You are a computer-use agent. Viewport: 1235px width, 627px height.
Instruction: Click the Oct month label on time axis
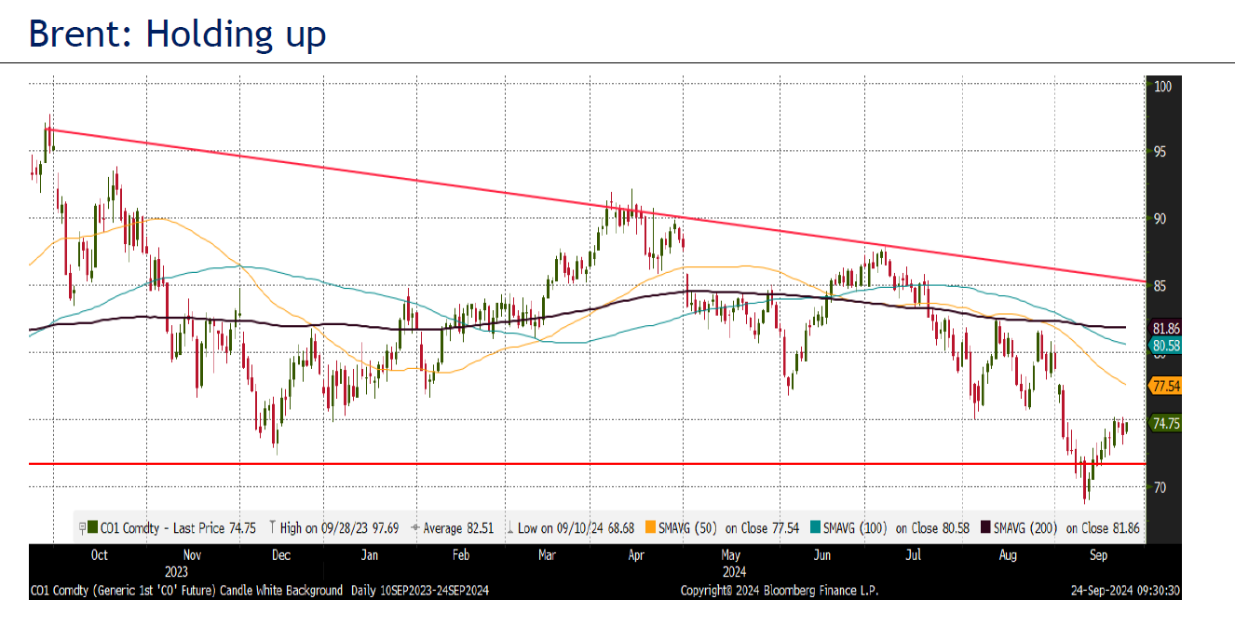point(100,555)
